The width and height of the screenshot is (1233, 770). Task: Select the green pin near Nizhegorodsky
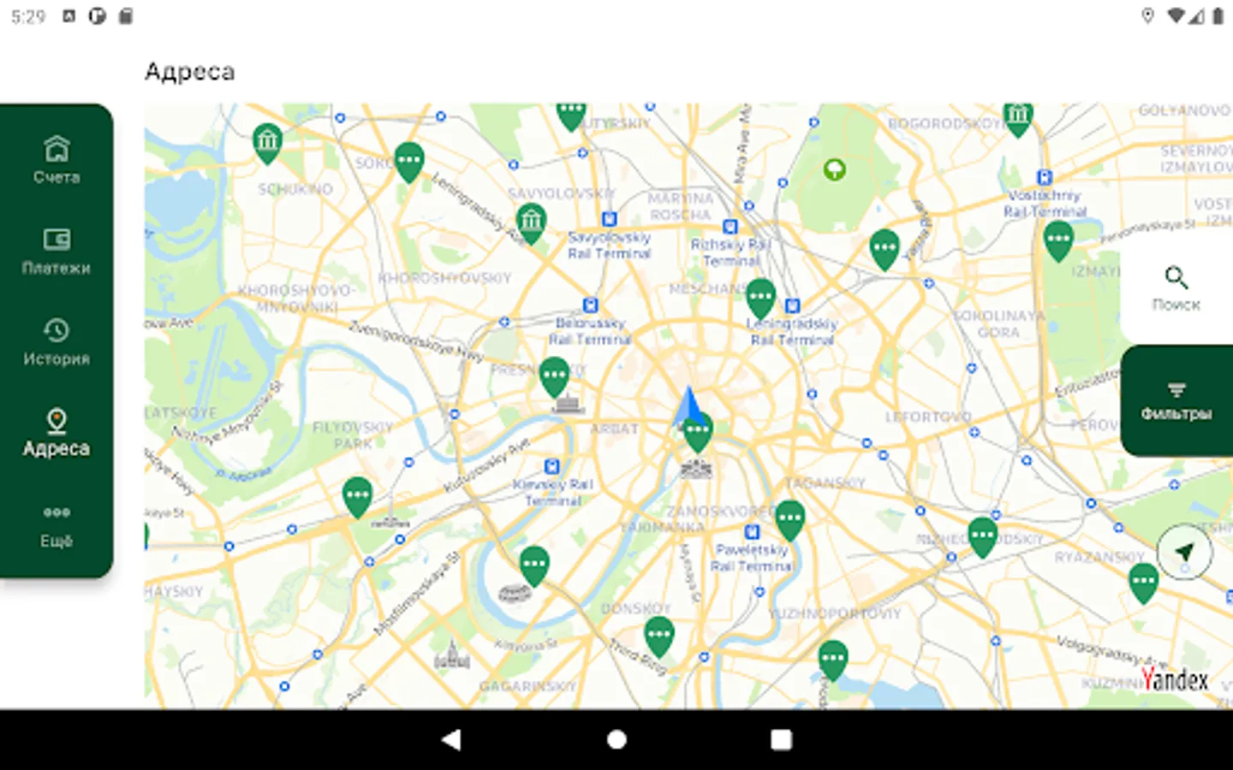click(983, 536)
